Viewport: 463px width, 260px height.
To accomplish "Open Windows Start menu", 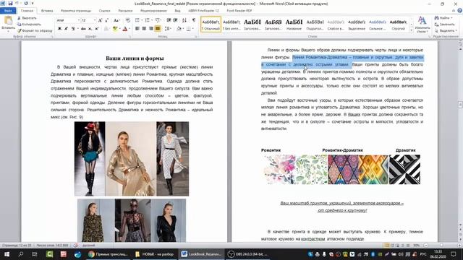I will click(7, 254).
